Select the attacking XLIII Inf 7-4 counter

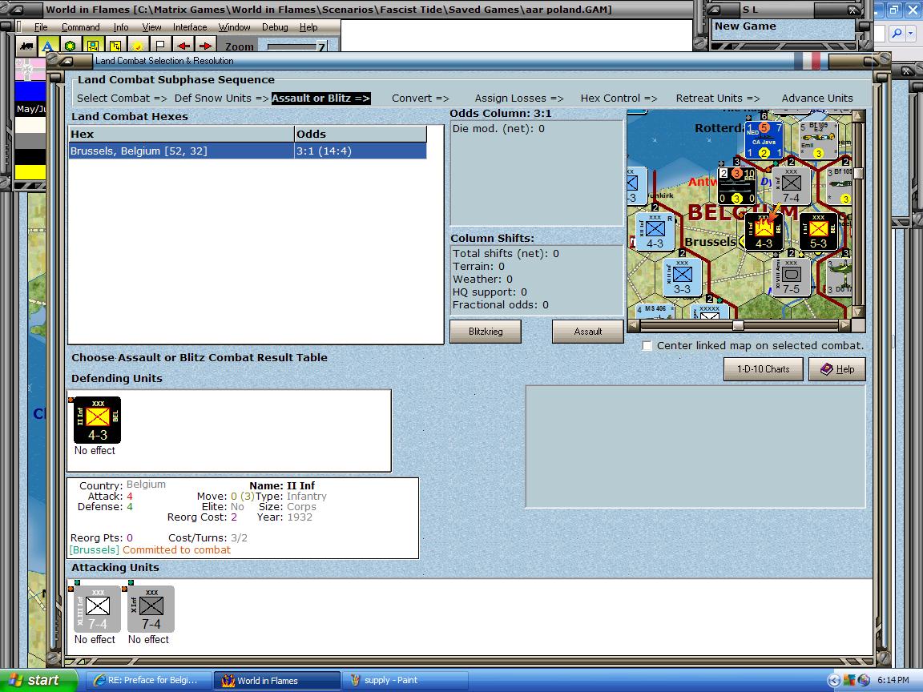97,609
